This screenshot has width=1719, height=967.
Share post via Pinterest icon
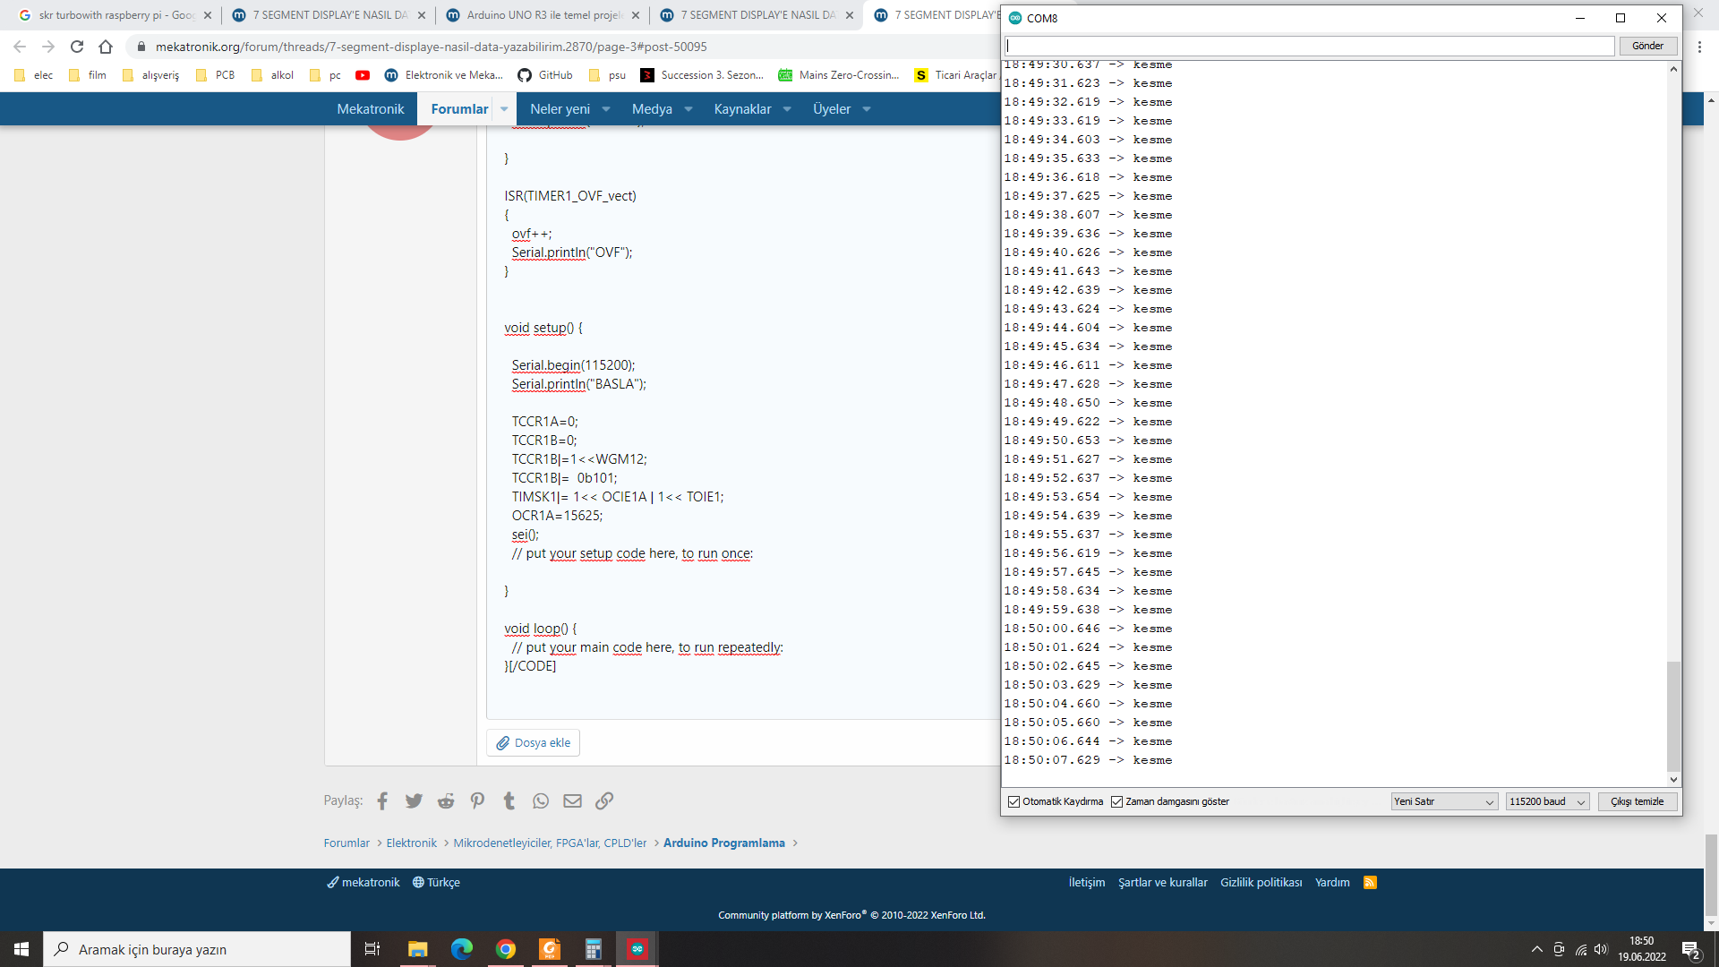tap(477, 801)
